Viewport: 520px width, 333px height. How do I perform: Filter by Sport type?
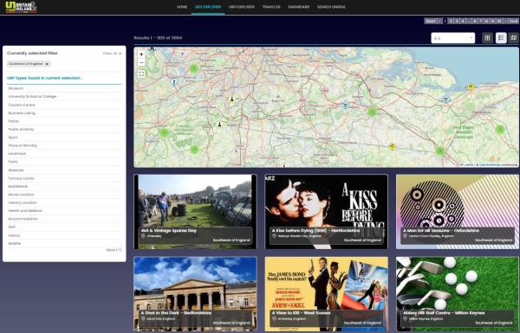coord(64,138)
